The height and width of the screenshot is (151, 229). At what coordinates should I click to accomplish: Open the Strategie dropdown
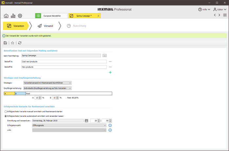tap(47, 83)
